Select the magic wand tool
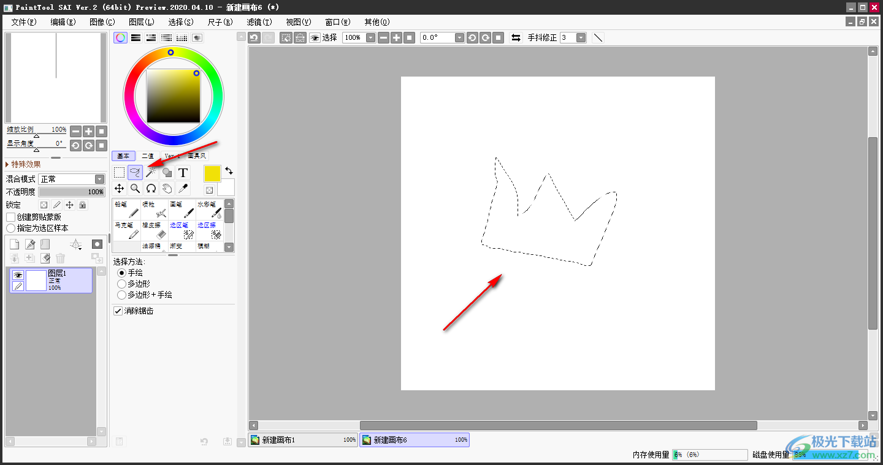Image resolution: width=883 pixels, height=465 pixels. [x=151, y=173]
